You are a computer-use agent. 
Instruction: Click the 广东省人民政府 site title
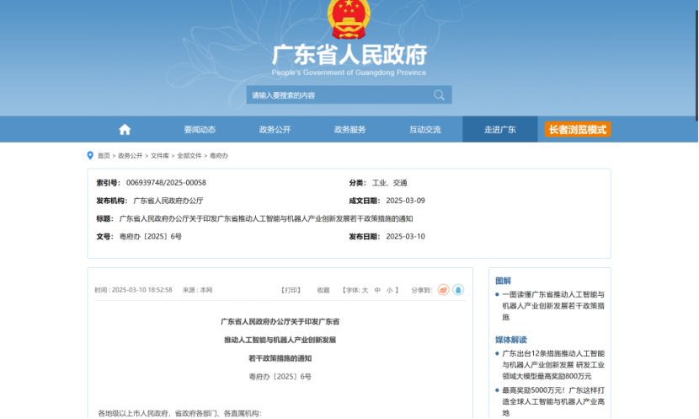pos(349,55)
